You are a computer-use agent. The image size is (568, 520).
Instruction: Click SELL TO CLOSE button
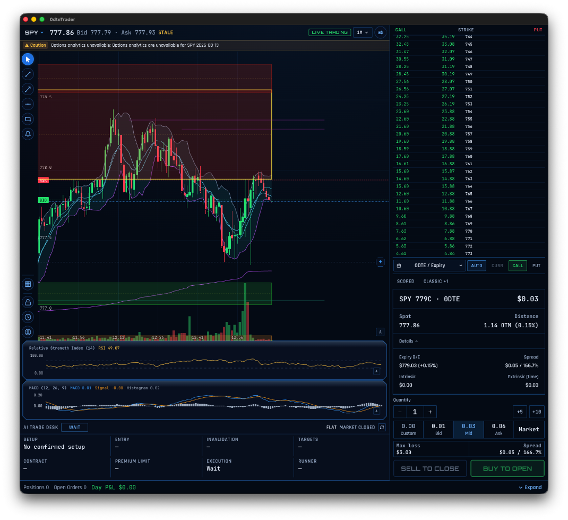pos(430,468)
